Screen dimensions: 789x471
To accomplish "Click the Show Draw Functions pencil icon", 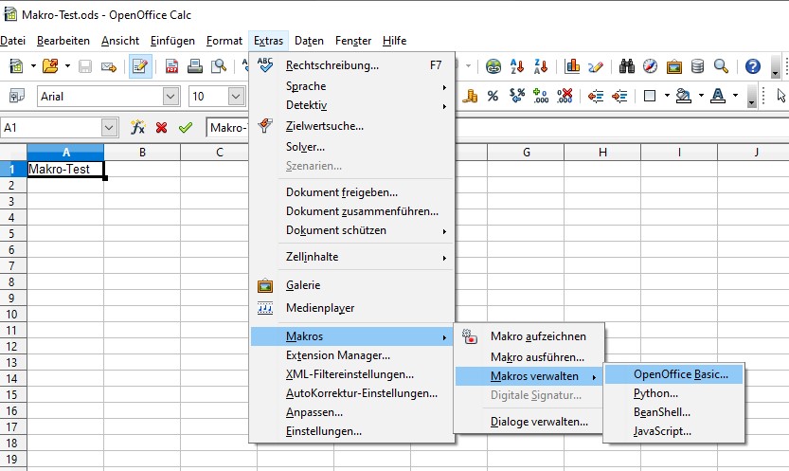I will [x=596, y=66].
